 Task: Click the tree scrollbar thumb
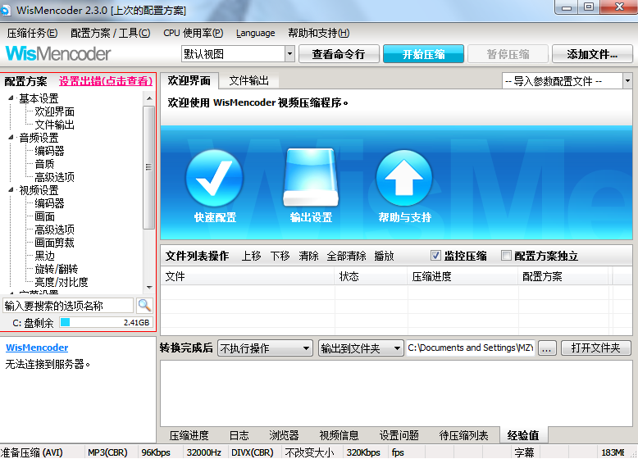[149, 167]
